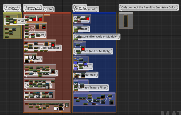Click the Horizontal Color Gradient bubble
The image size is (181, 115).
[43, 48]
